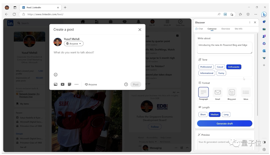Reload the LinkedIn page
Screen dimensions: 270x155
coord(14,14)
